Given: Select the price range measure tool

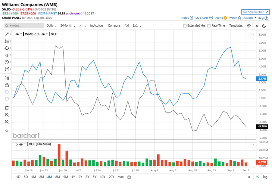Looking at the screenshot, I should point(7,69).
